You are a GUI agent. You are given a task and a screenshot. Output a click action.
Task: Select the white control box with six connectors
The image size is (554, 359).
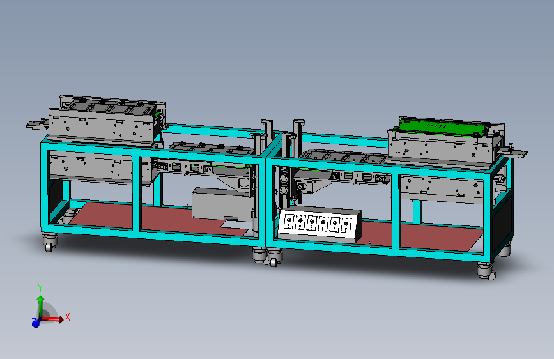pos(319,225)
